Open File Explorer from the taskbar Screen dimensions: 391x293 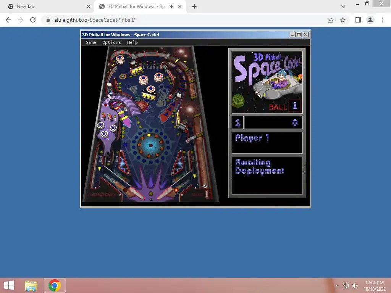pyautogui.click(x=31, y=285)
